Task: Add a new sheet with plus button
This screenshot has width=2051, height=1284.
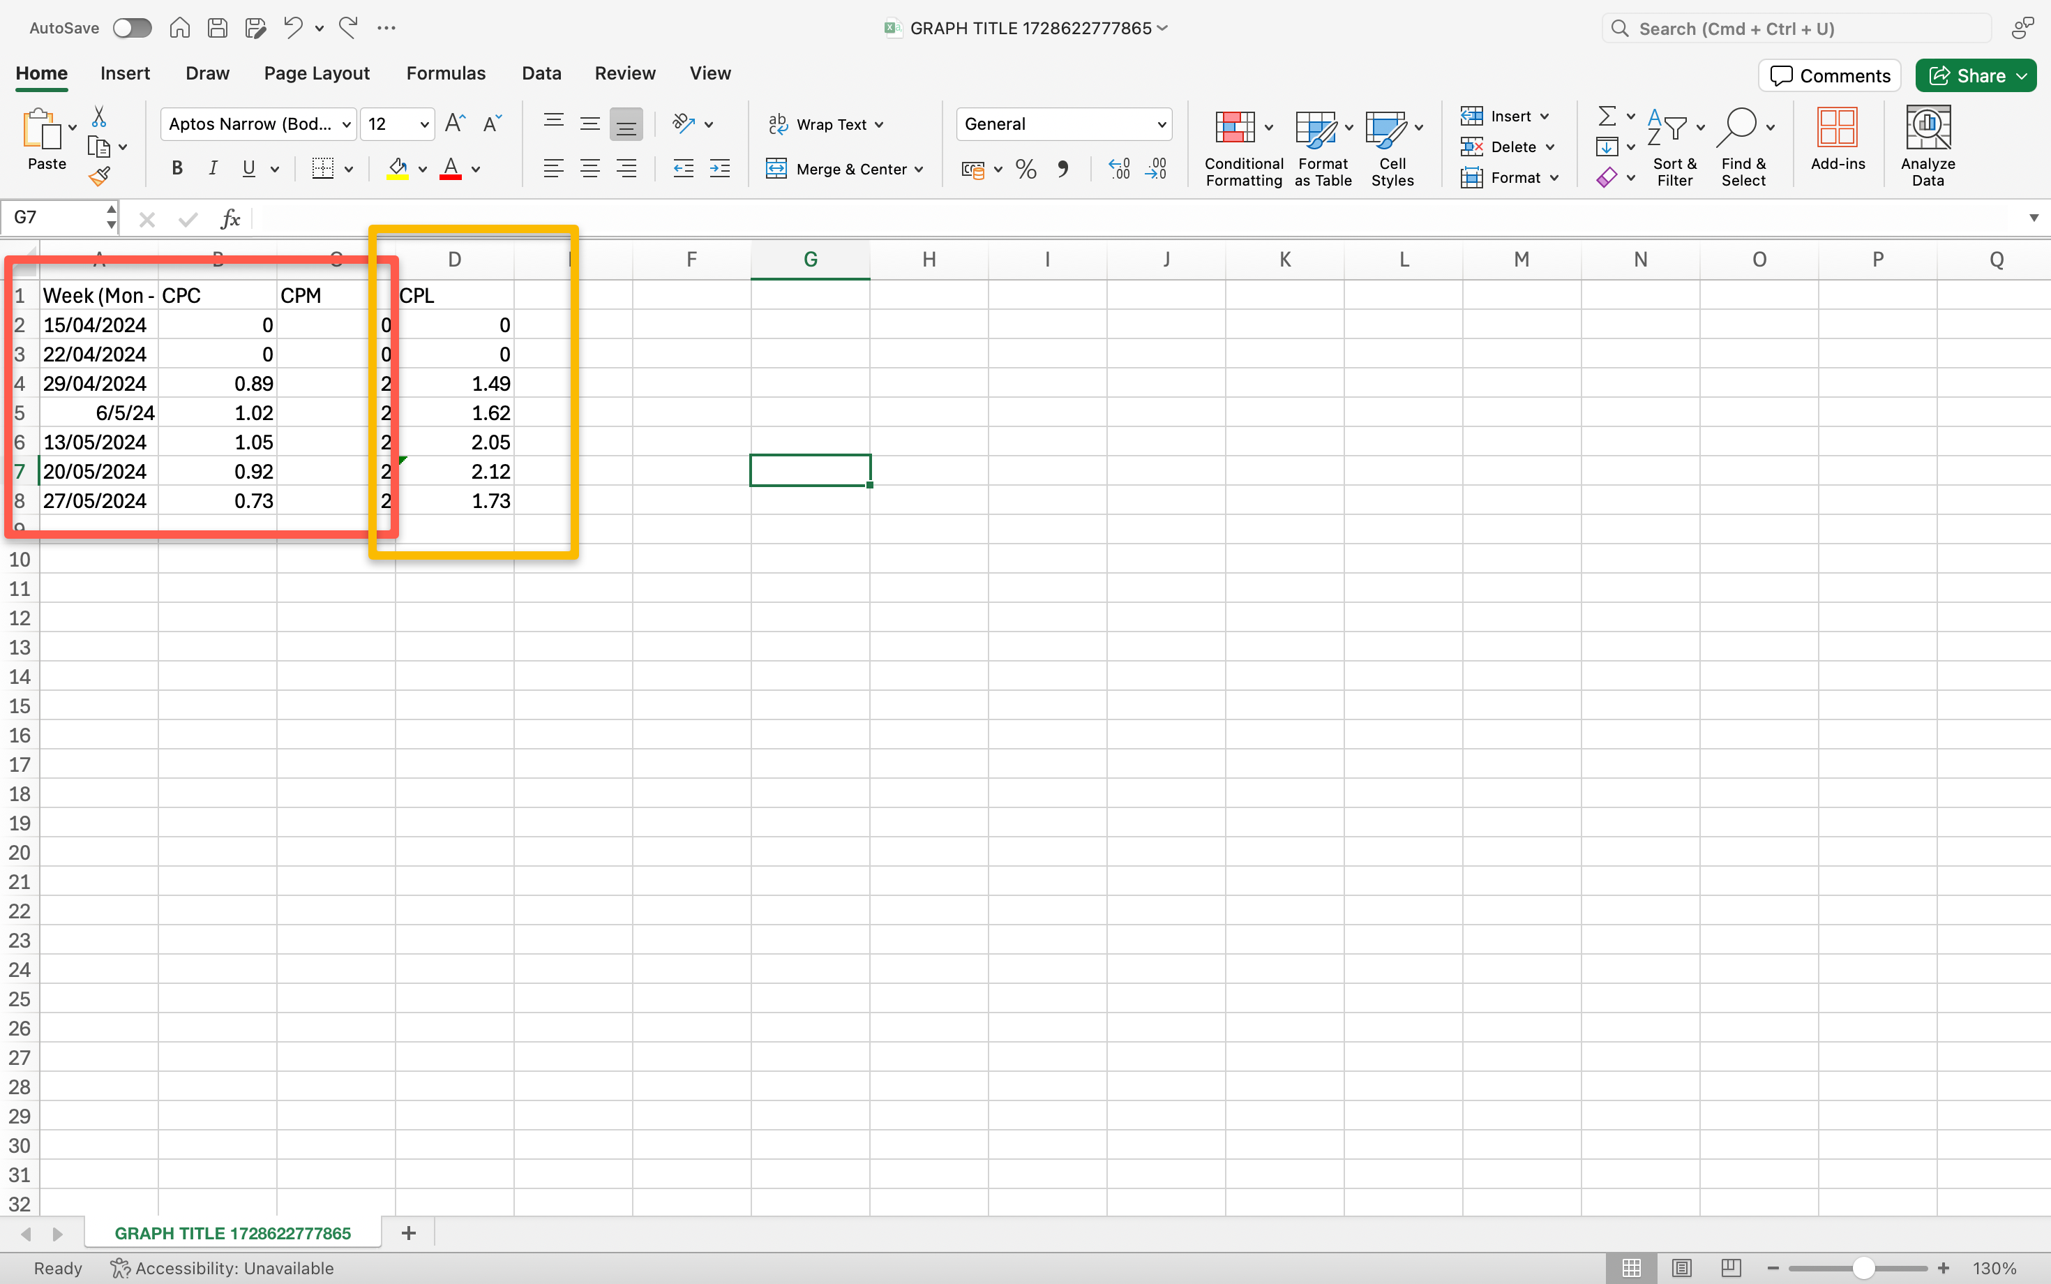Action: [408, 1233]
